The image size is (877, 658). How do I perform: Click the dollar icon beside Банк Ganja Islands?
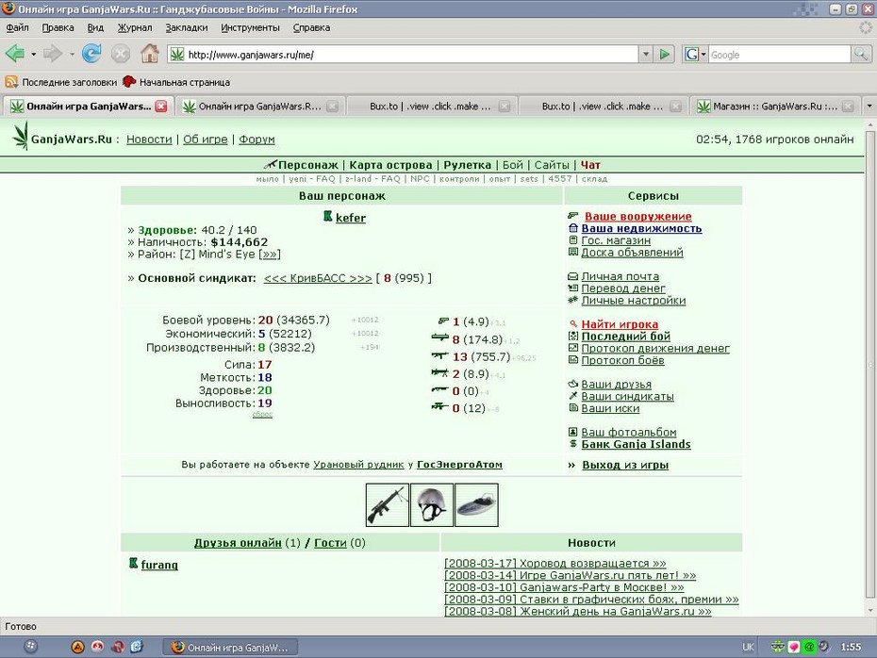coord(572,443)
